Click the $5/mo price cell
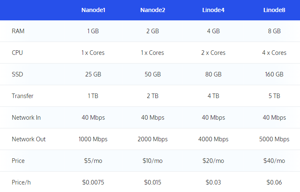Screen dimensions: 300x192 tap(93, 161)
